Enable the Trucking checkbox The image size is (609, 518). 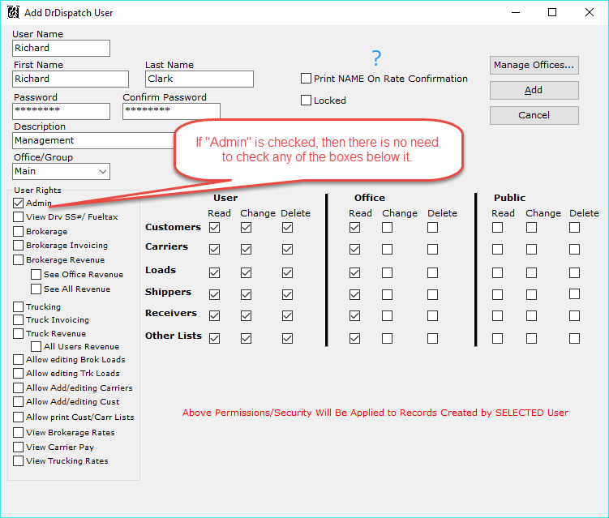19,306
